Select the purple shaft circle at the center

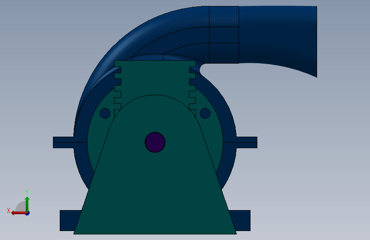point(155,142)
